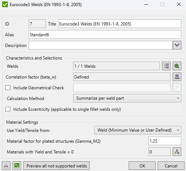Focus the empty Description input field
Image resolution: width=186 pixels, height=171 pixels.
point(101,45)
